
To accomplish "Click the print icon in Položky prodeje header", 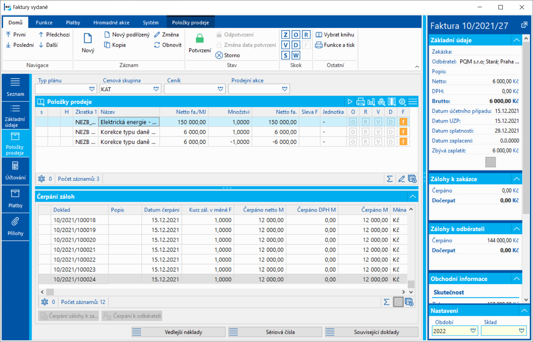I will pos(360,102).
